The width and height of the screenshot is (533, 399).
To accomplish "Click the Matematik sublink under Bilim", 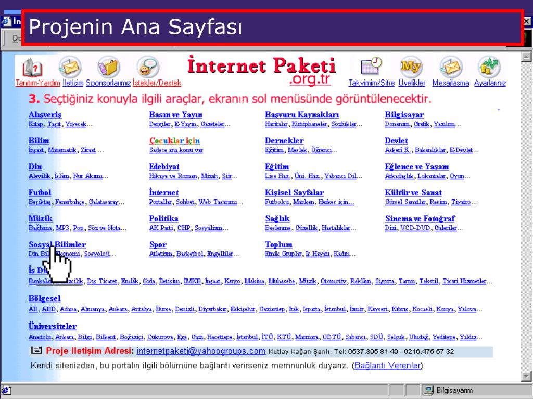I will [x=62, y=150].
